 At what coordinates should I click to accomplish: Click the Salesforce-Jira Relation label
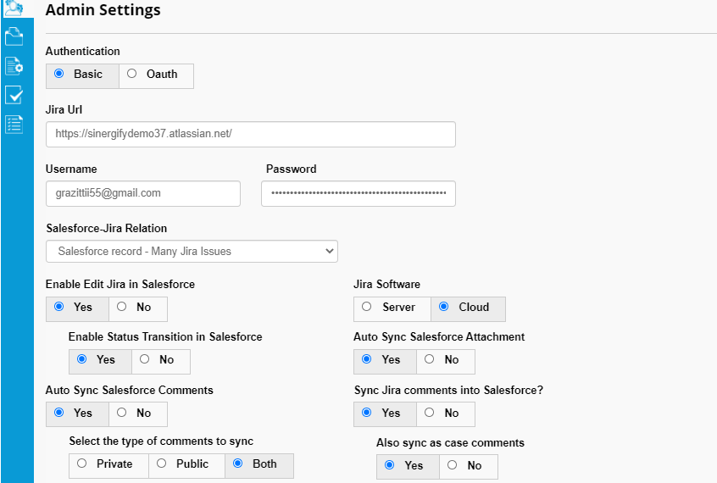click(x=107, y=228)
